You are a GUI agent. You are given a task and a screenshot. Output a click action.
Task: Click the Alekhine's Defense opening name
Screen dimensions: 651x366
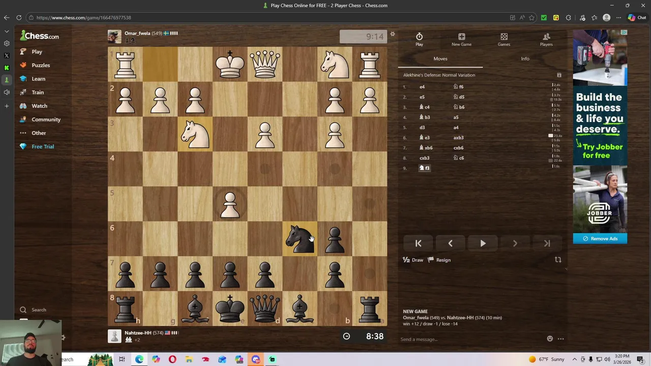[x=439, y=75]
